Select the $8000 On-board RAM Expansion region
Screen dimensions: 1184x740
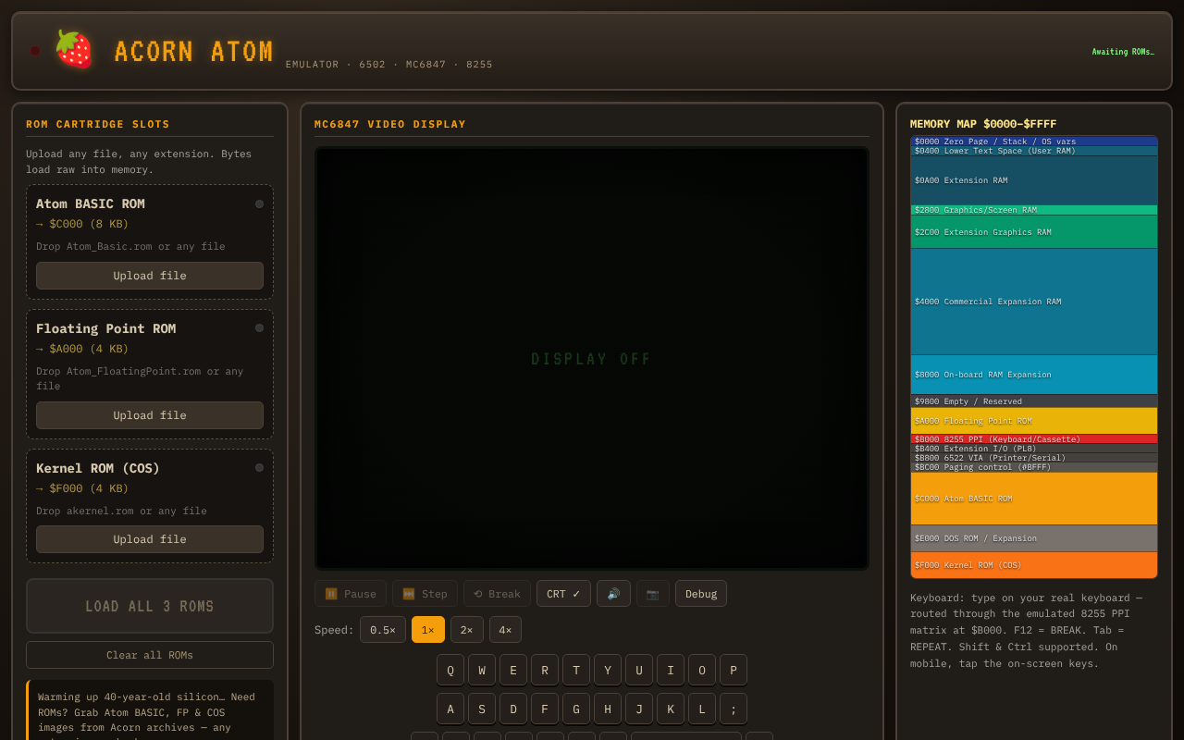pos(1034,375)
